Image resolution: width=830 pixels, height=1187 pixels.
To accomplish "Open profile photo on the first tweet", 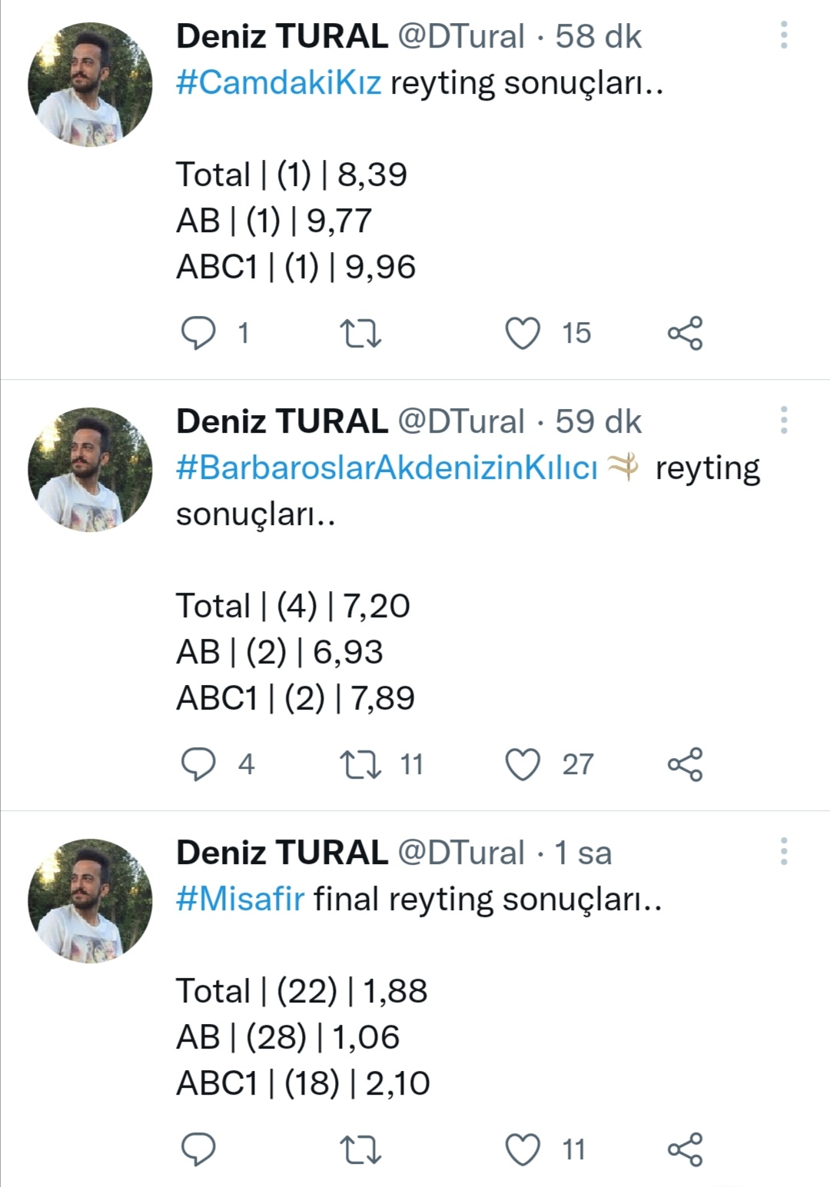I will [90, 85].
